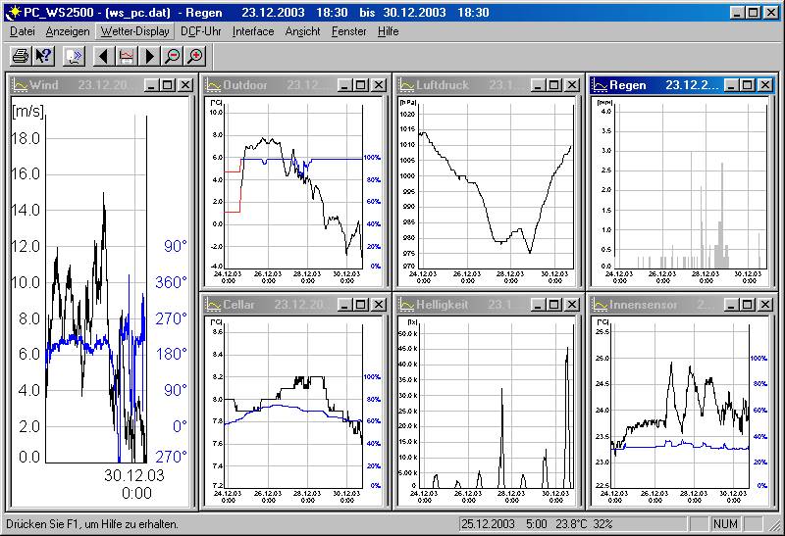This screenshot has width=785, height=536.
Task: Activate the context help arrow icon
Action: click(x=43, y=56)
